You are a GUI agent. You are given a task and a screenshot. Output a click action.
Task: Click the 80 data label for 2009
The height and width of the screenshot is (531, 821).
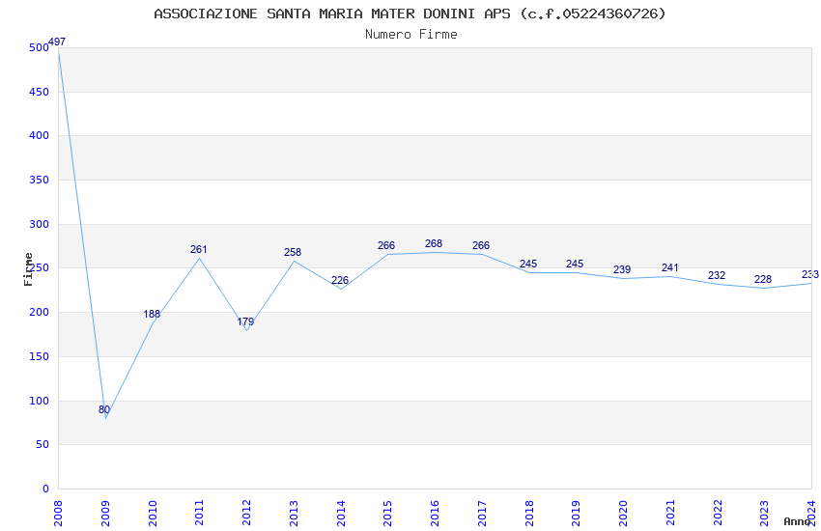click(x=104, y=409)
